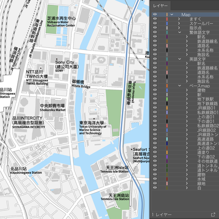This screenshot has height=219, width=219.
Task: Hide the 繁体語文字 layer group
Action: coord(155,32)
